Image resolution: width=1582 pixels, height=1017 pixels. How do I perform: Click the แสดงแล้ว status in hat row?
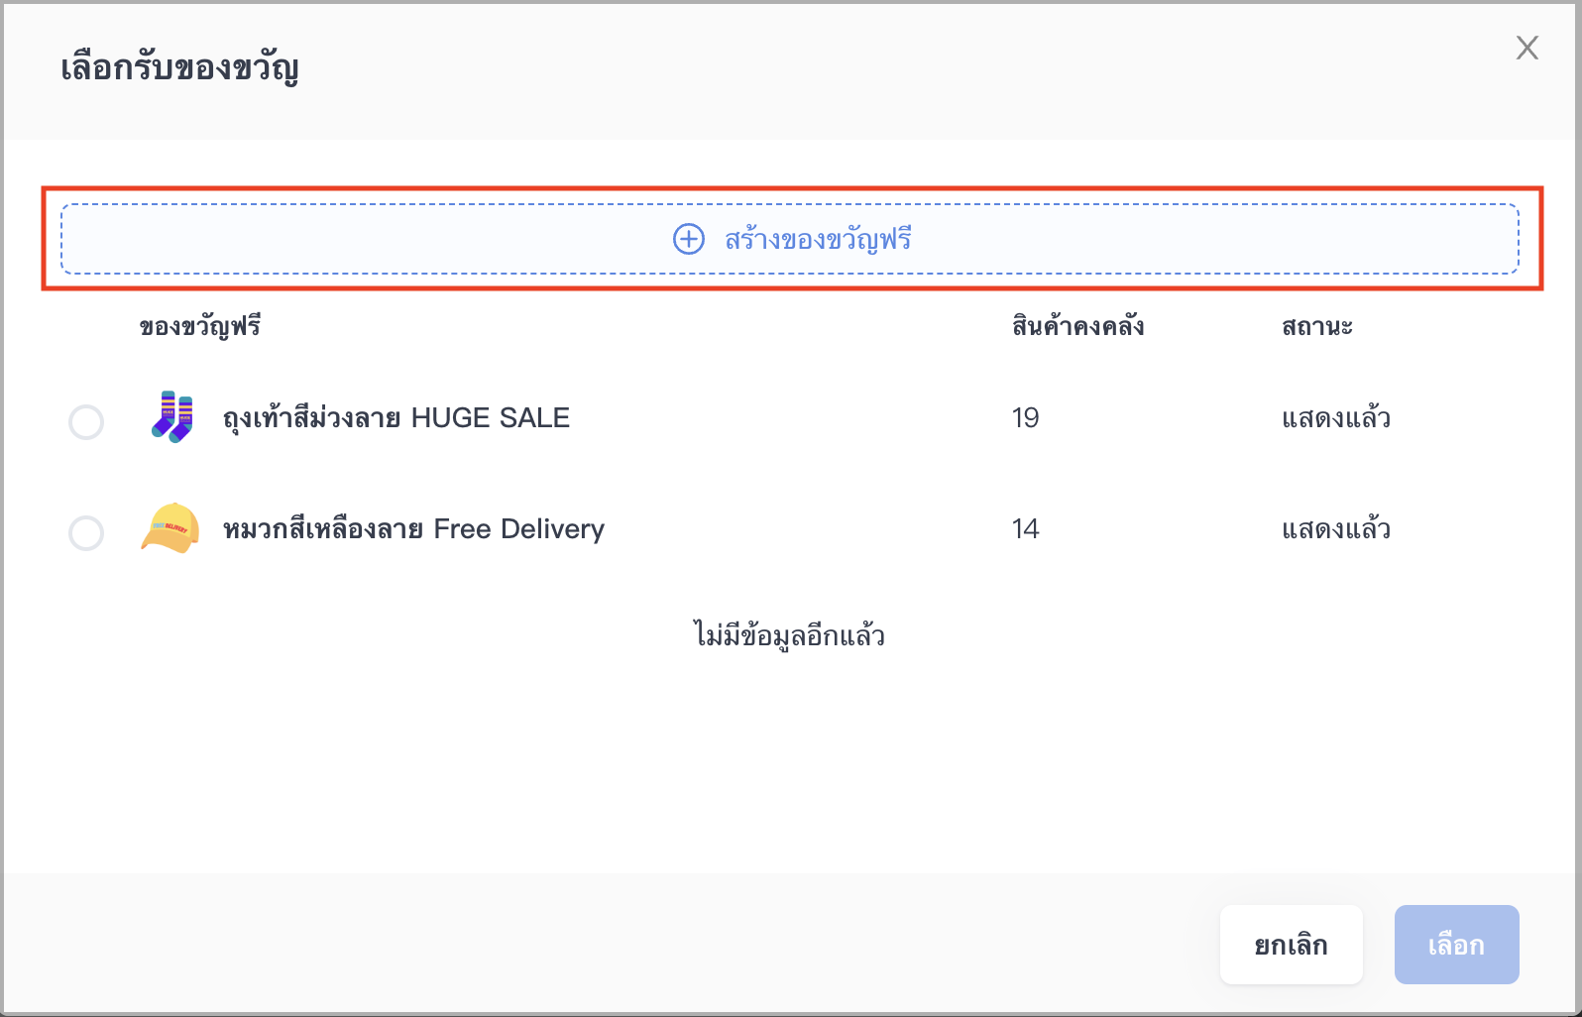(1336, 528)
